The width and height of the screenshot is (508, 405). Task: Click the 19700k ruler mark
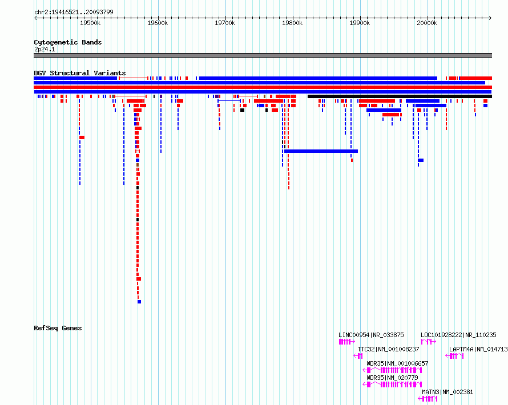coord(225,23)
